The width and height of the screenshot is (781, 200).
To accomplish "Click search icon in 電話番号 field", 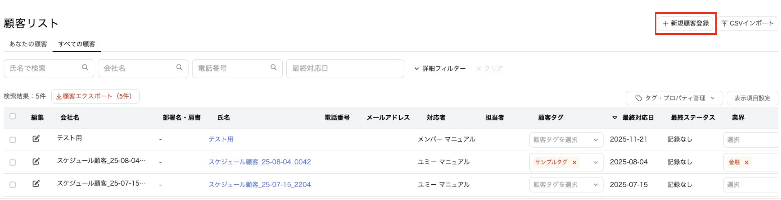I will [x=274, y=68].
